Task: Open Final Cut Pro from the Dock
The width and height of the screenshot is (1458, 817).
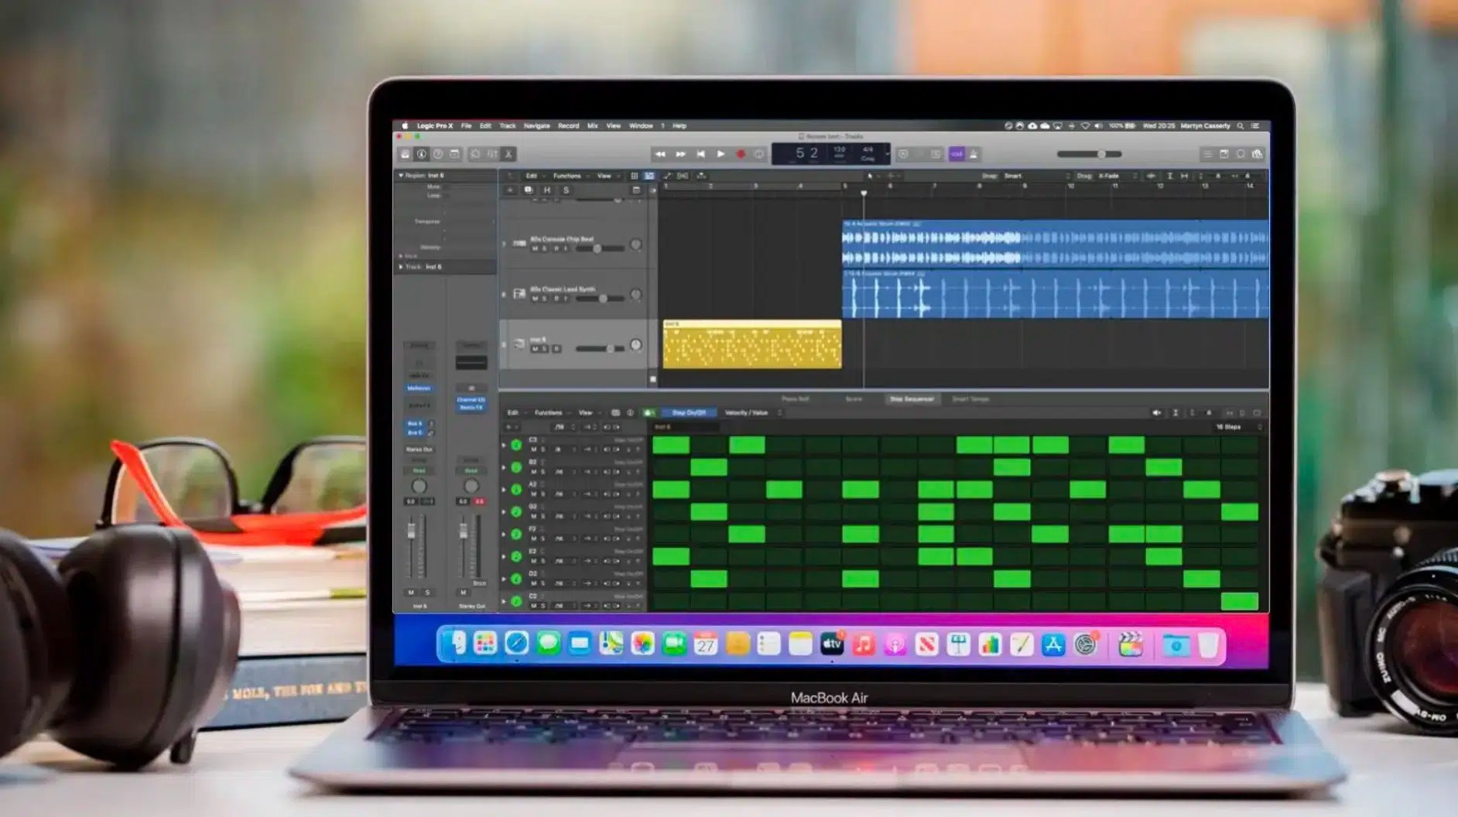Action: pos(1131,644)
